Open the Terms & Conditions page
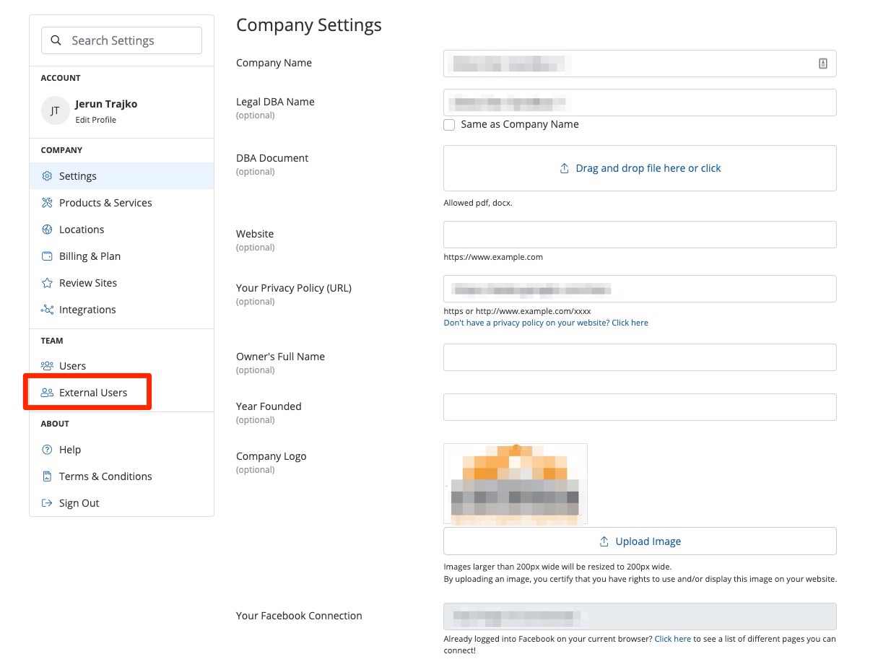 [105, 476]
